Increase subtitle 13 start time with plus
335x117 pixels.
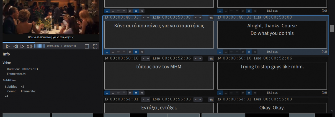[x=148, y=18]
